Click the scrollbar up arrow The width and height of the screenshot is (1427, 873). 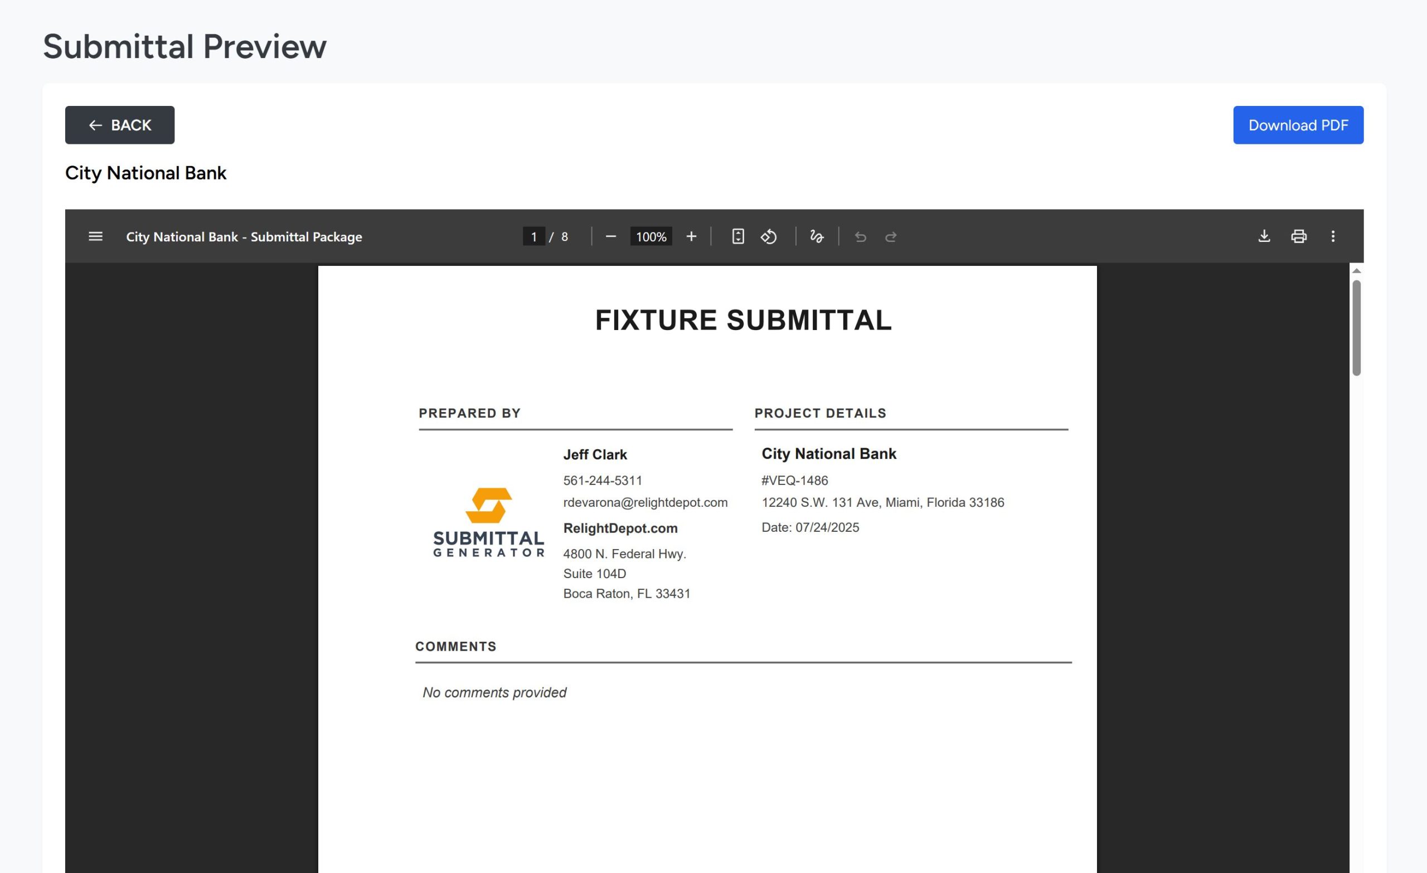pyautogui.click(x=1356, y=271)
